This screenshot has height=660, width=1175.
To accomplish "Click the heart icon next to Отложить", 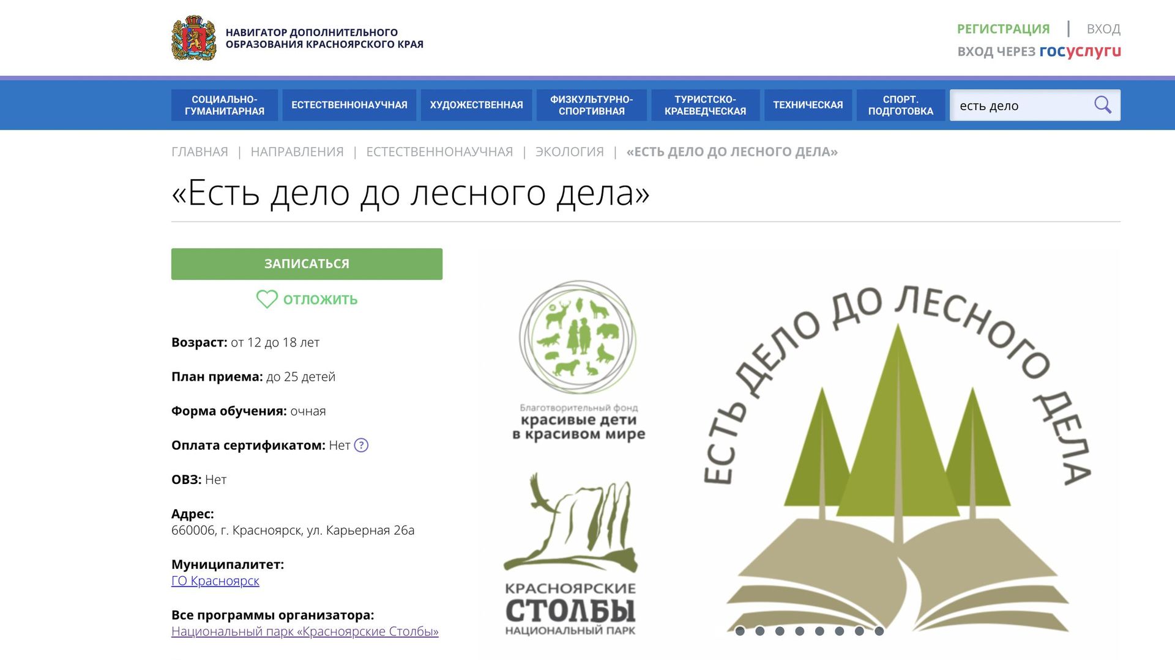I will pos(267,299).
